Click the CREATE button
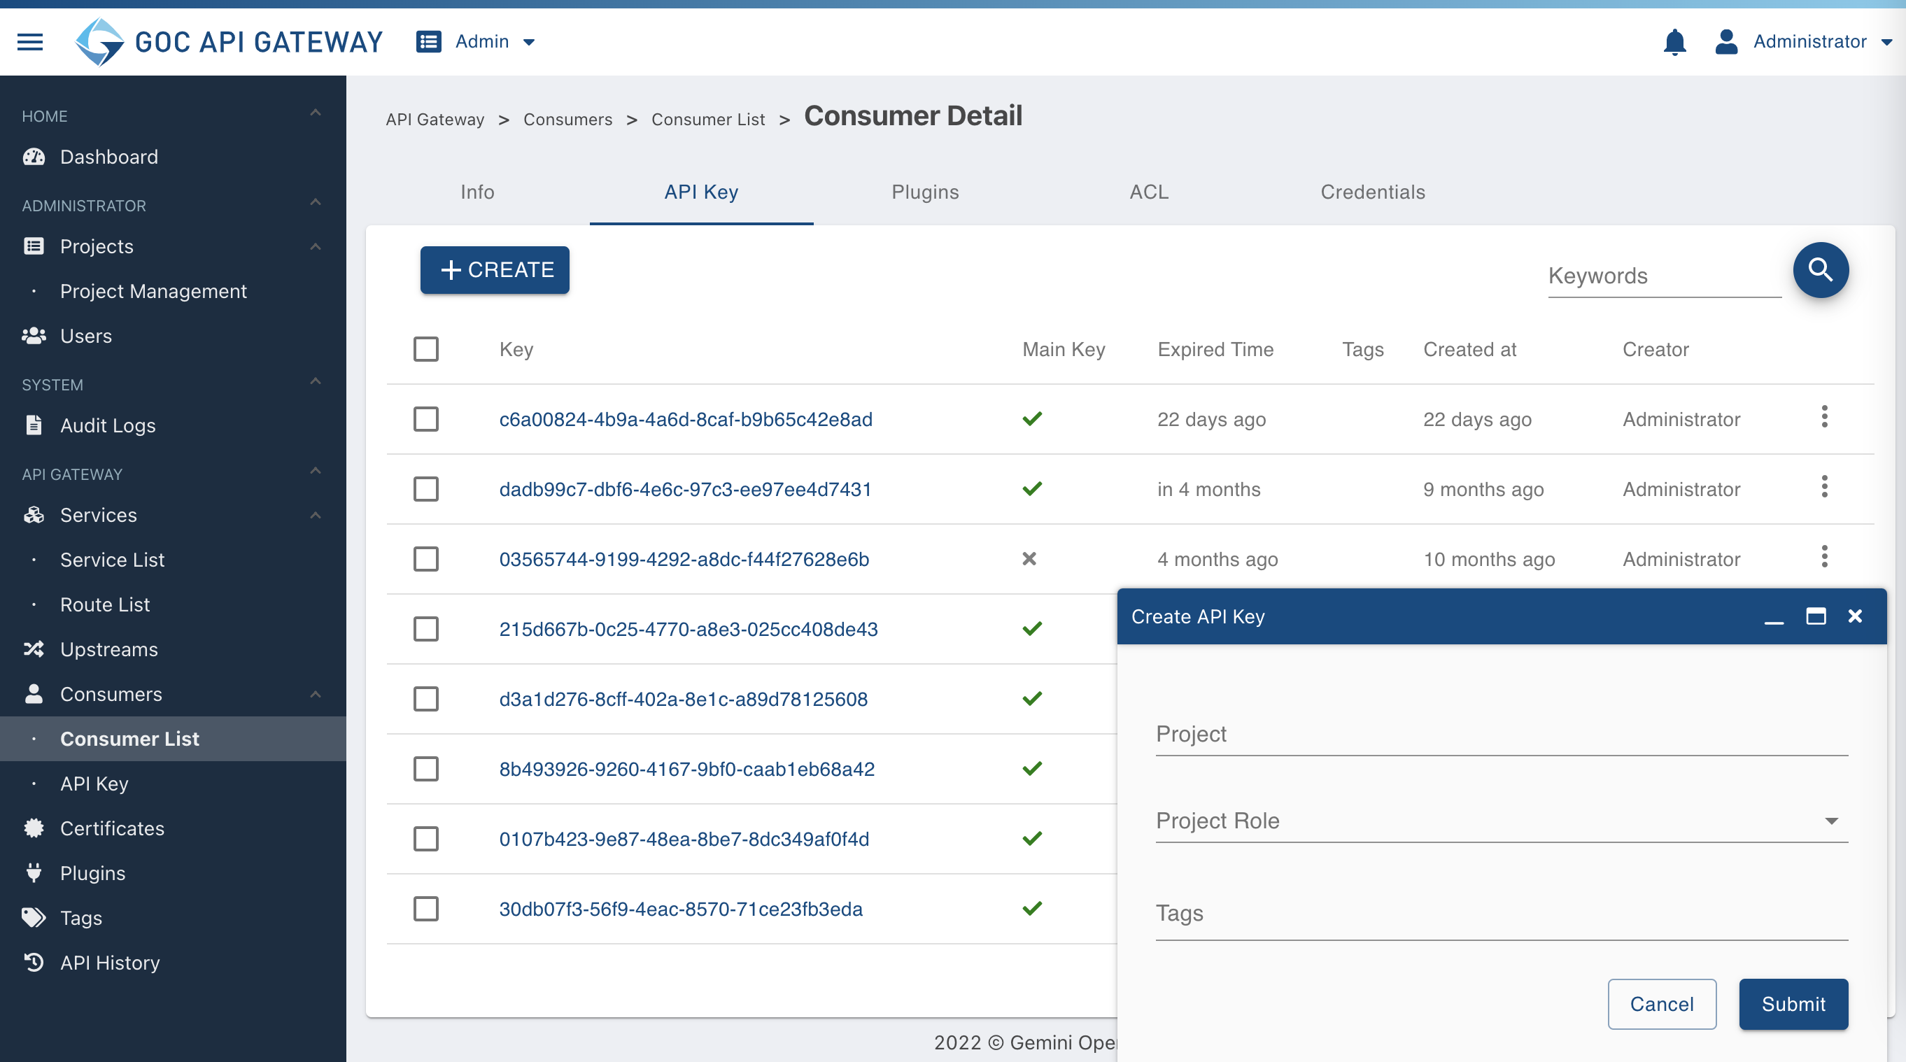1906x1062 pixels. [495, 270]
